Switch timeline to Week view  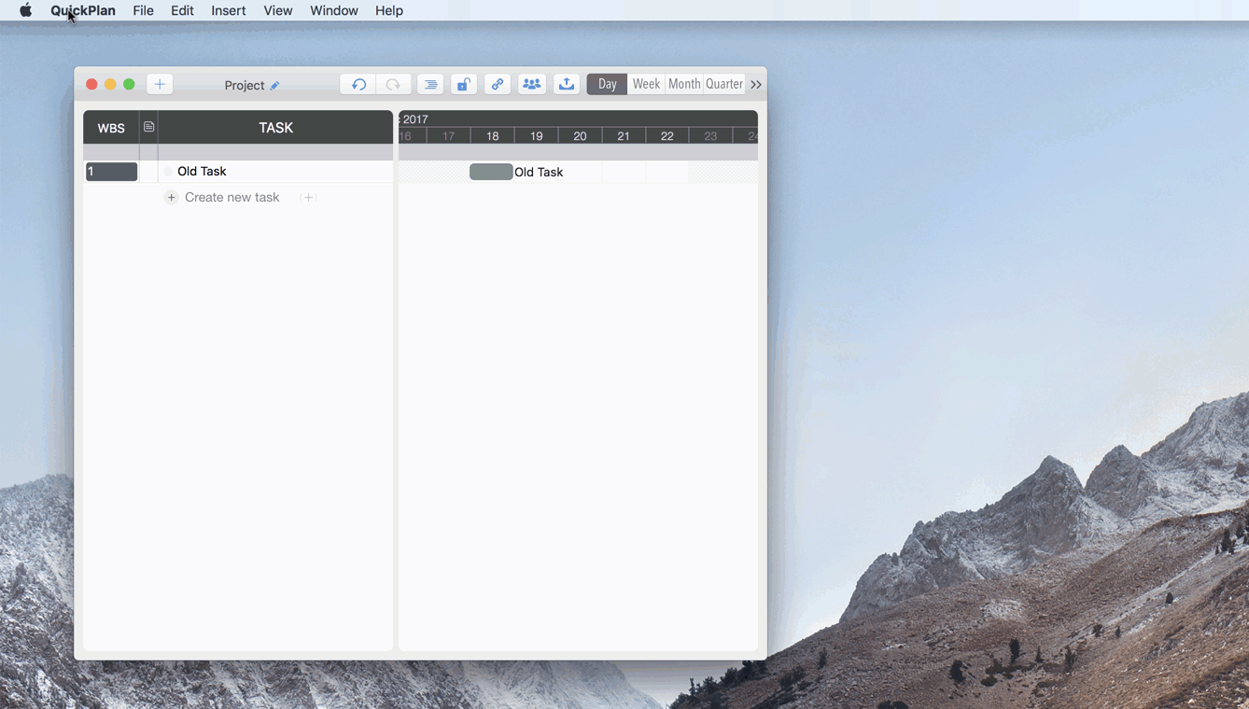pos(646,84)
